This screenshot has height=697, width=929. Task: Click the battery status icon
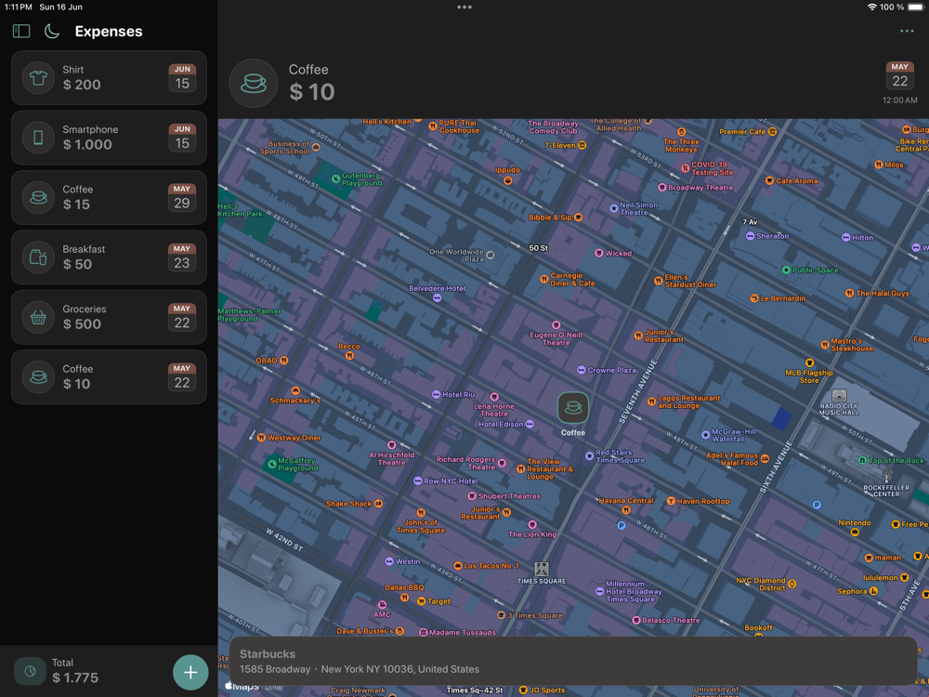pos(915,7)
